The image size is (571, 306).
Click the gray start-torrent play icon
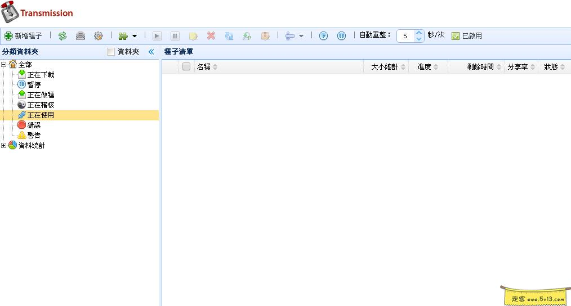[157, 35]
